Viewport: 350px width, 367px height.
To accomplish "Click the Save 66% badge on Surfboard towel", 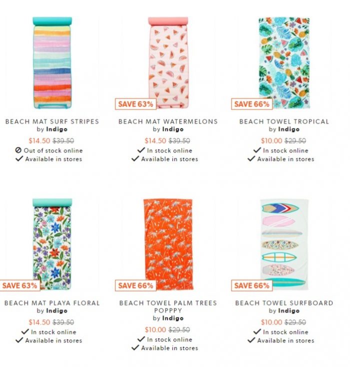I will (x=251, y=285).
